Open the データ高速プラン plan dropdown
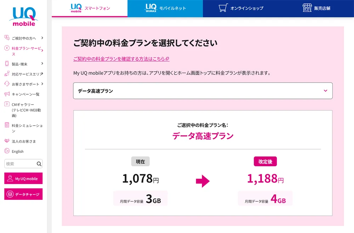Viewport: 354px width, 233px height. pyautogui.click(x=203, y=91)
